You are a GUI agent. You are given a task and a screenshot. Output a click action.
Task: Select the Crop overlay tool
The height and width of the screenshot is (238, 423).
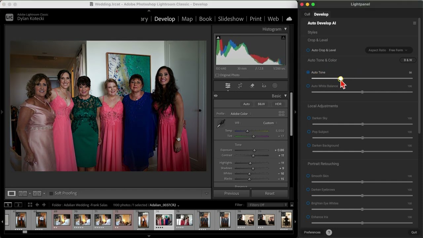click(240, 86)
